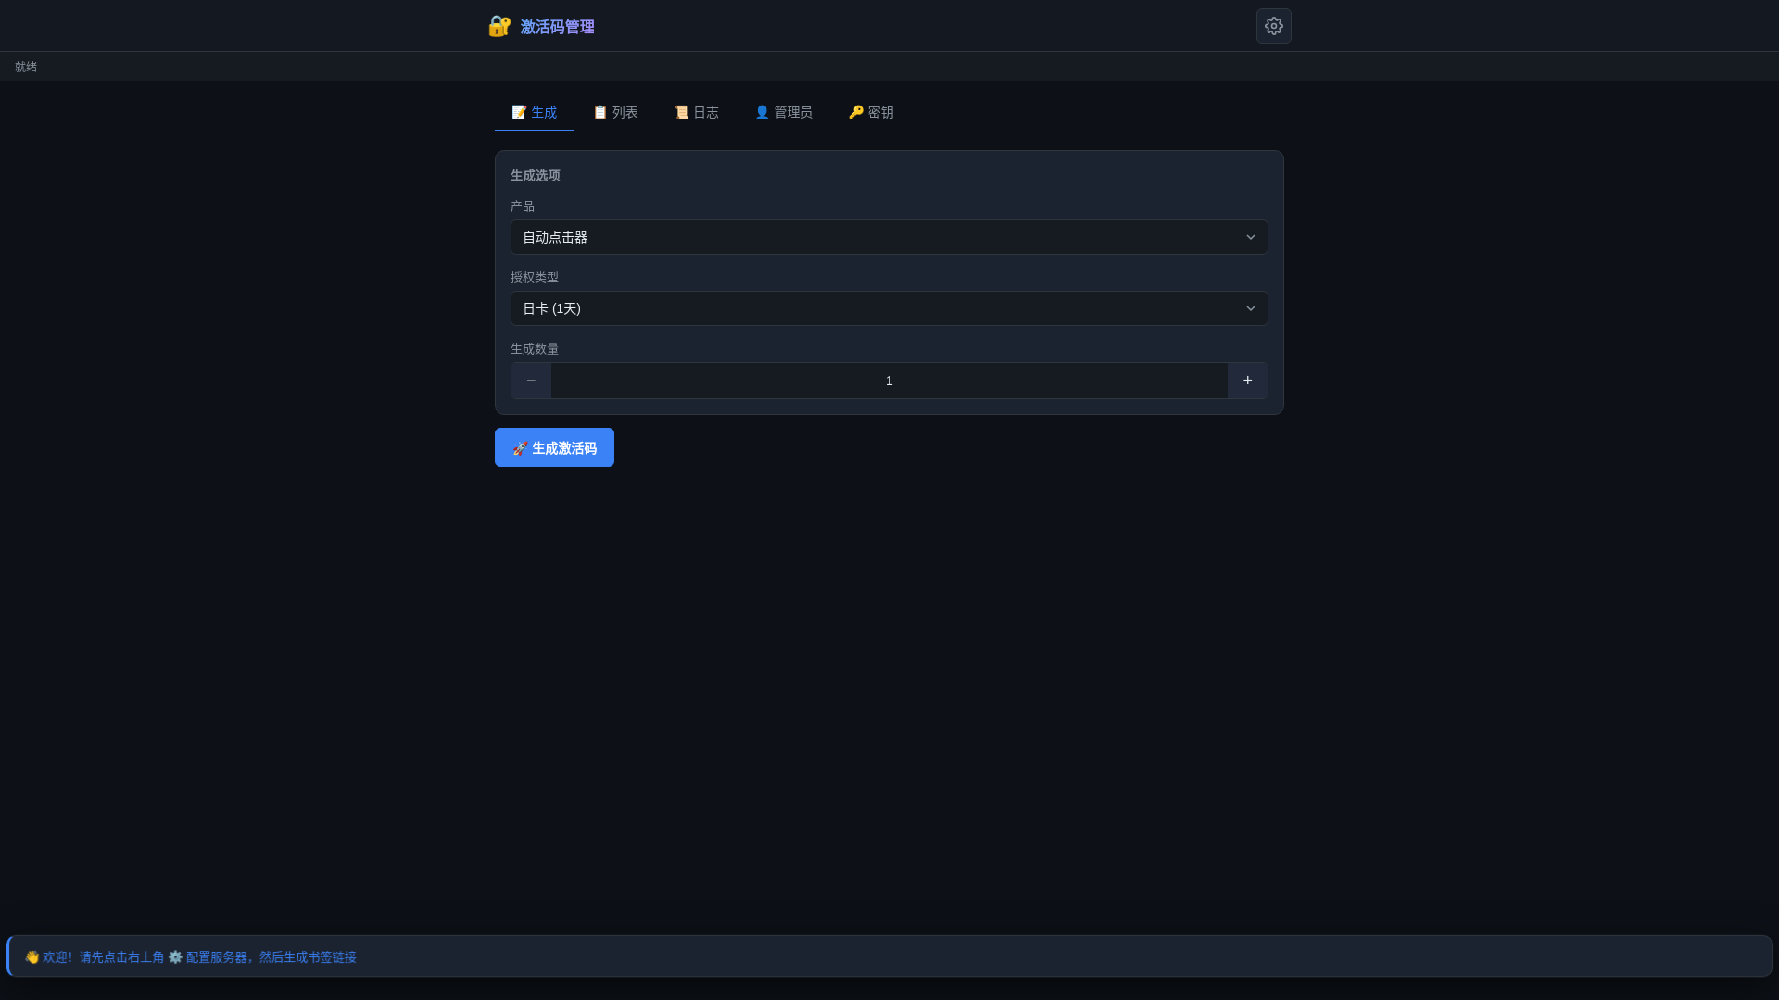
Task: Click the 生成选项 heading
Action: [x=536, y=175]
